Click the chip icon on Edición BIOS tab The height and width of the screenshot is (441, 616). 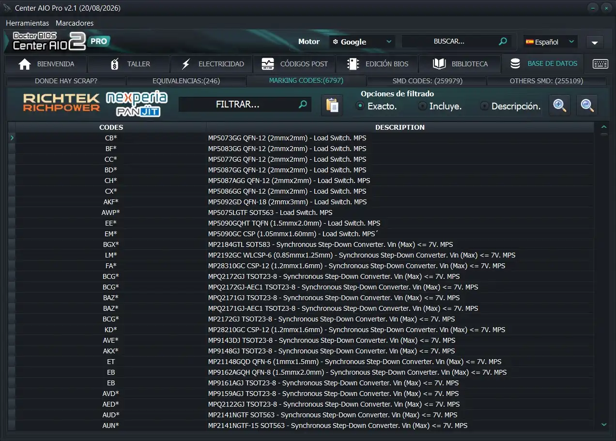click(354, 64)
